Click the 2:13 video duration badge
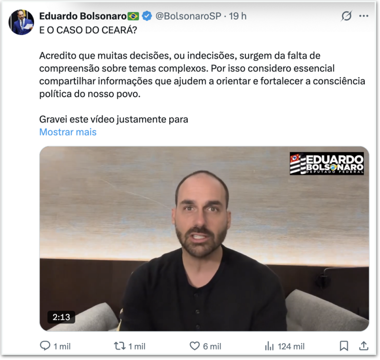380x360 pixels. tap(61, 317)
